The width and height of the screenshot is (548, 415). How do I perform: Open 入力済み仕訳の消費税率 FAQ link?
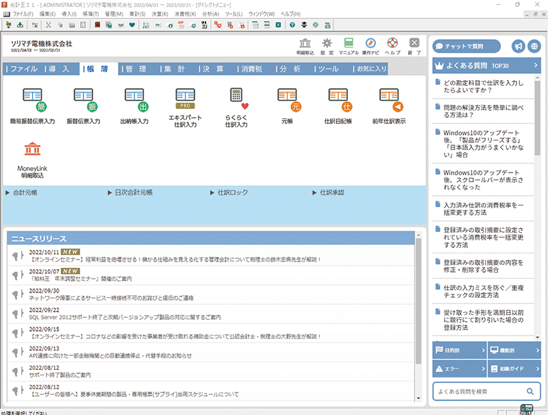(483, 209)
